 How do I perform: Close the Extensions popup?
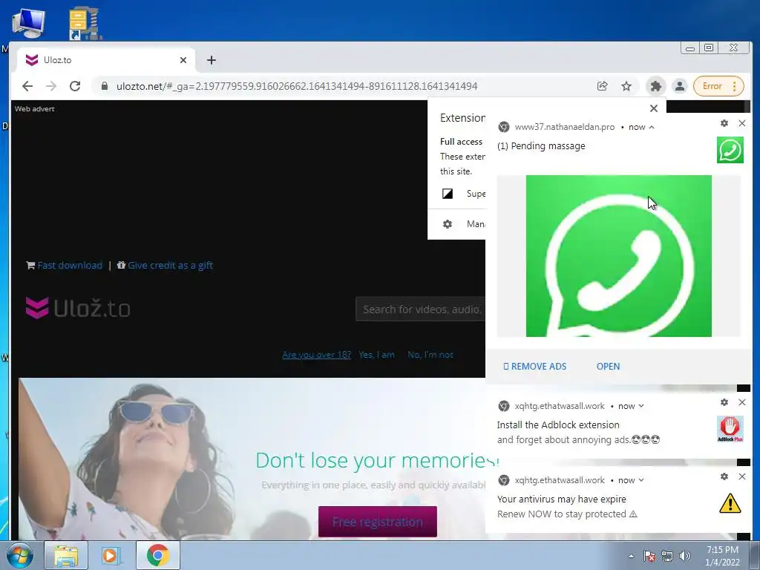(654, 108)
